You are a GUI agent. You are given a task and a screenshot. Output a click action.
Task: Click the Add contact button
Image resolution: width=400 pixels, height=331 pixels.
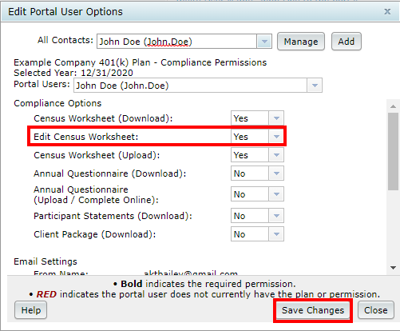[x=347, y=42]
